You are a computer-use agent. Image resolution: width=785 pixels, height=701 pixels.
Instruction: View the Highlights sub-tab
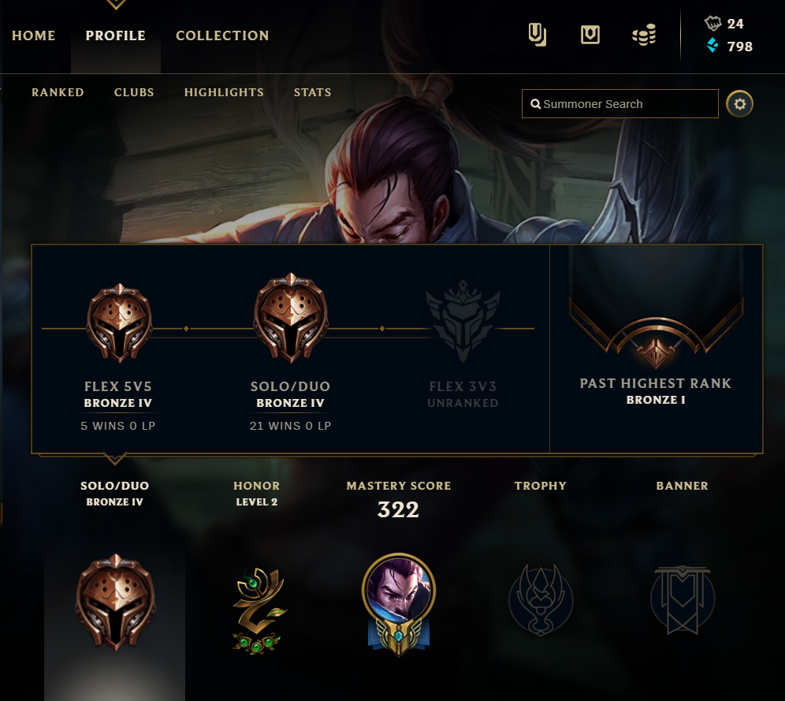pos(224,92)
